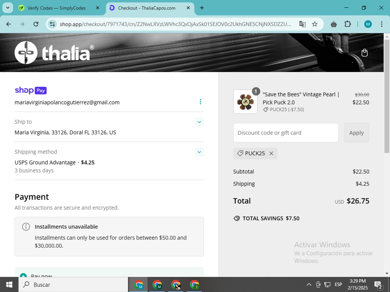Click the browser address bar URL
The height and width of the screenshot is (292, 390).
[175, 24]
